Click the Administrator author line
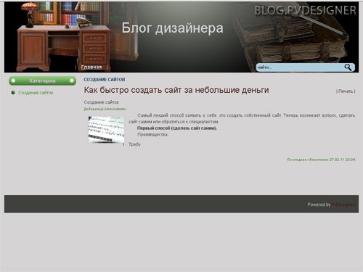Image resolution: width=363 pixels, height=272 pixels. [x=105, y=109]
